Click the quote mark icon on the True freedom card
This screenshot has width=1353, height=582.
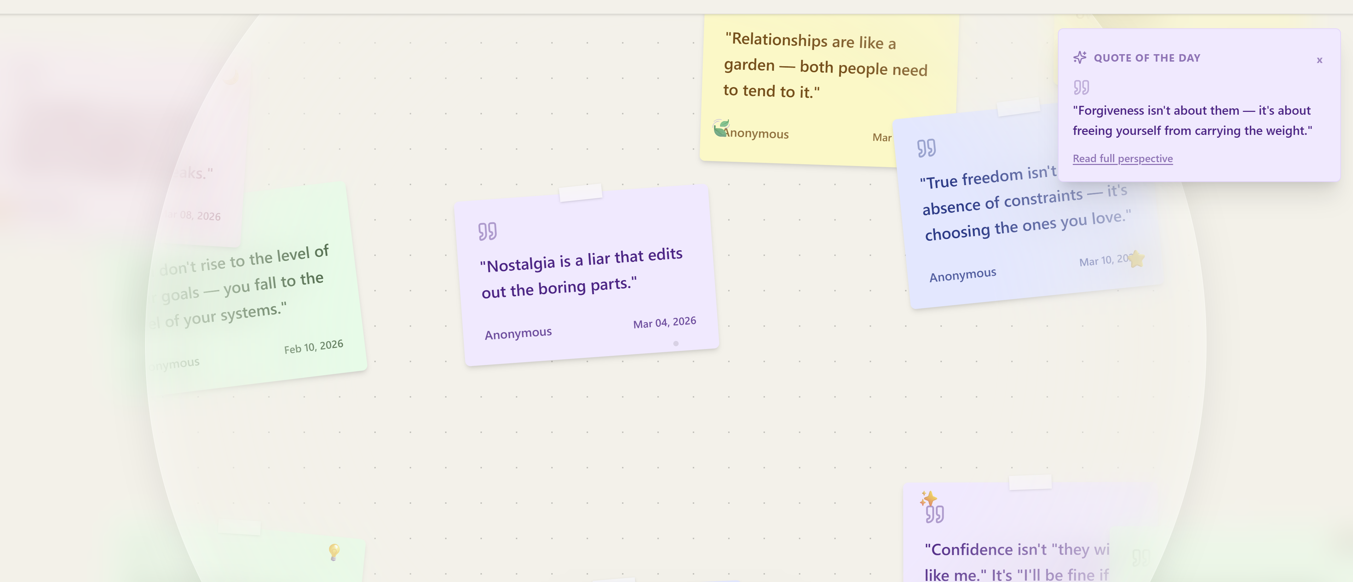point(926,148)
